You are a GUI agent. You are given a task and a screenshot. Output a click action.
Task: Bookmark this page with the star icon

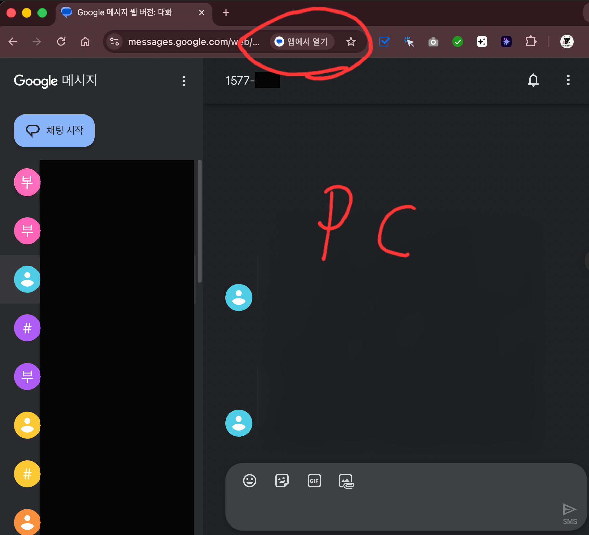point(351,42)
